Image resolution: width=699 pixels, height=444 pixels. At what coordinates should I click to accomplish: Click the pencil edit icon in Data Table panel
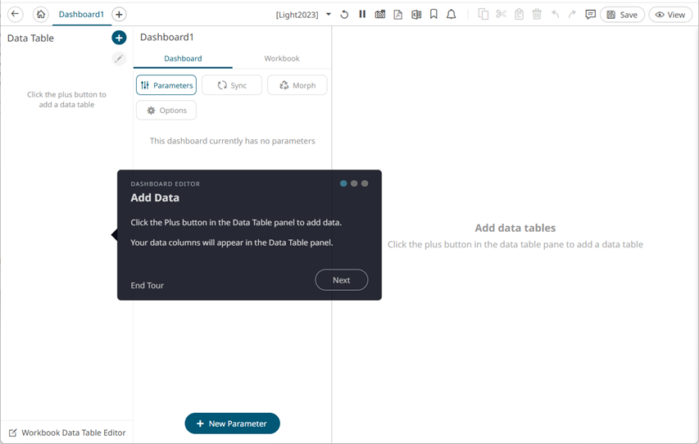point(119,58)
